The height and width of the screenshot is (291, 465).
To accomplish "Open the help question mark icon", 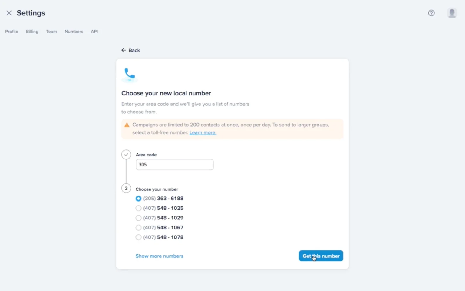I will coord(431,13).
